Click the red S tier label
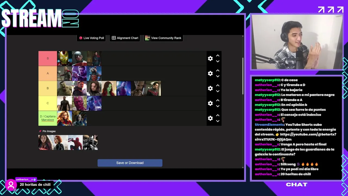348x196 pixels. [48, 59]
